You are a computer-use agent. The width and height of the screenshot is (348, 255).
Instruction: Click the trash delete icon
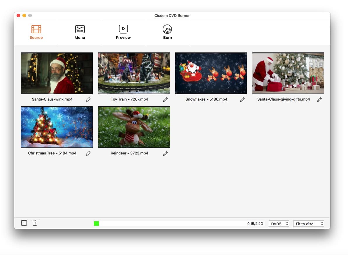point(35,223)
